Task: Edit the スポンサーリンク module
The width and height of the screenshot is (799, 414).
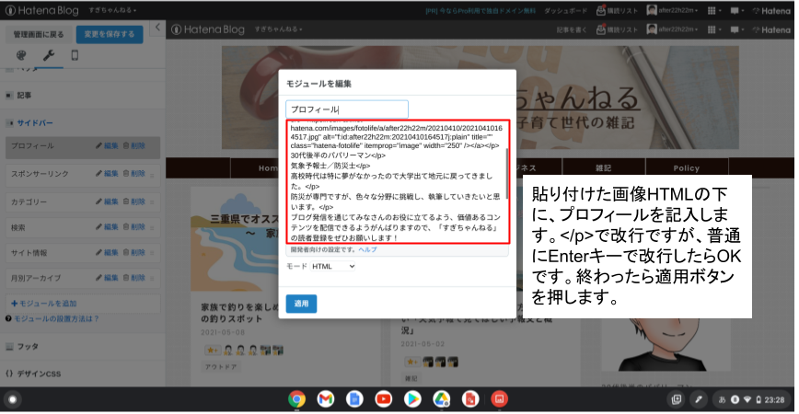Action: (x=107, y=174)
